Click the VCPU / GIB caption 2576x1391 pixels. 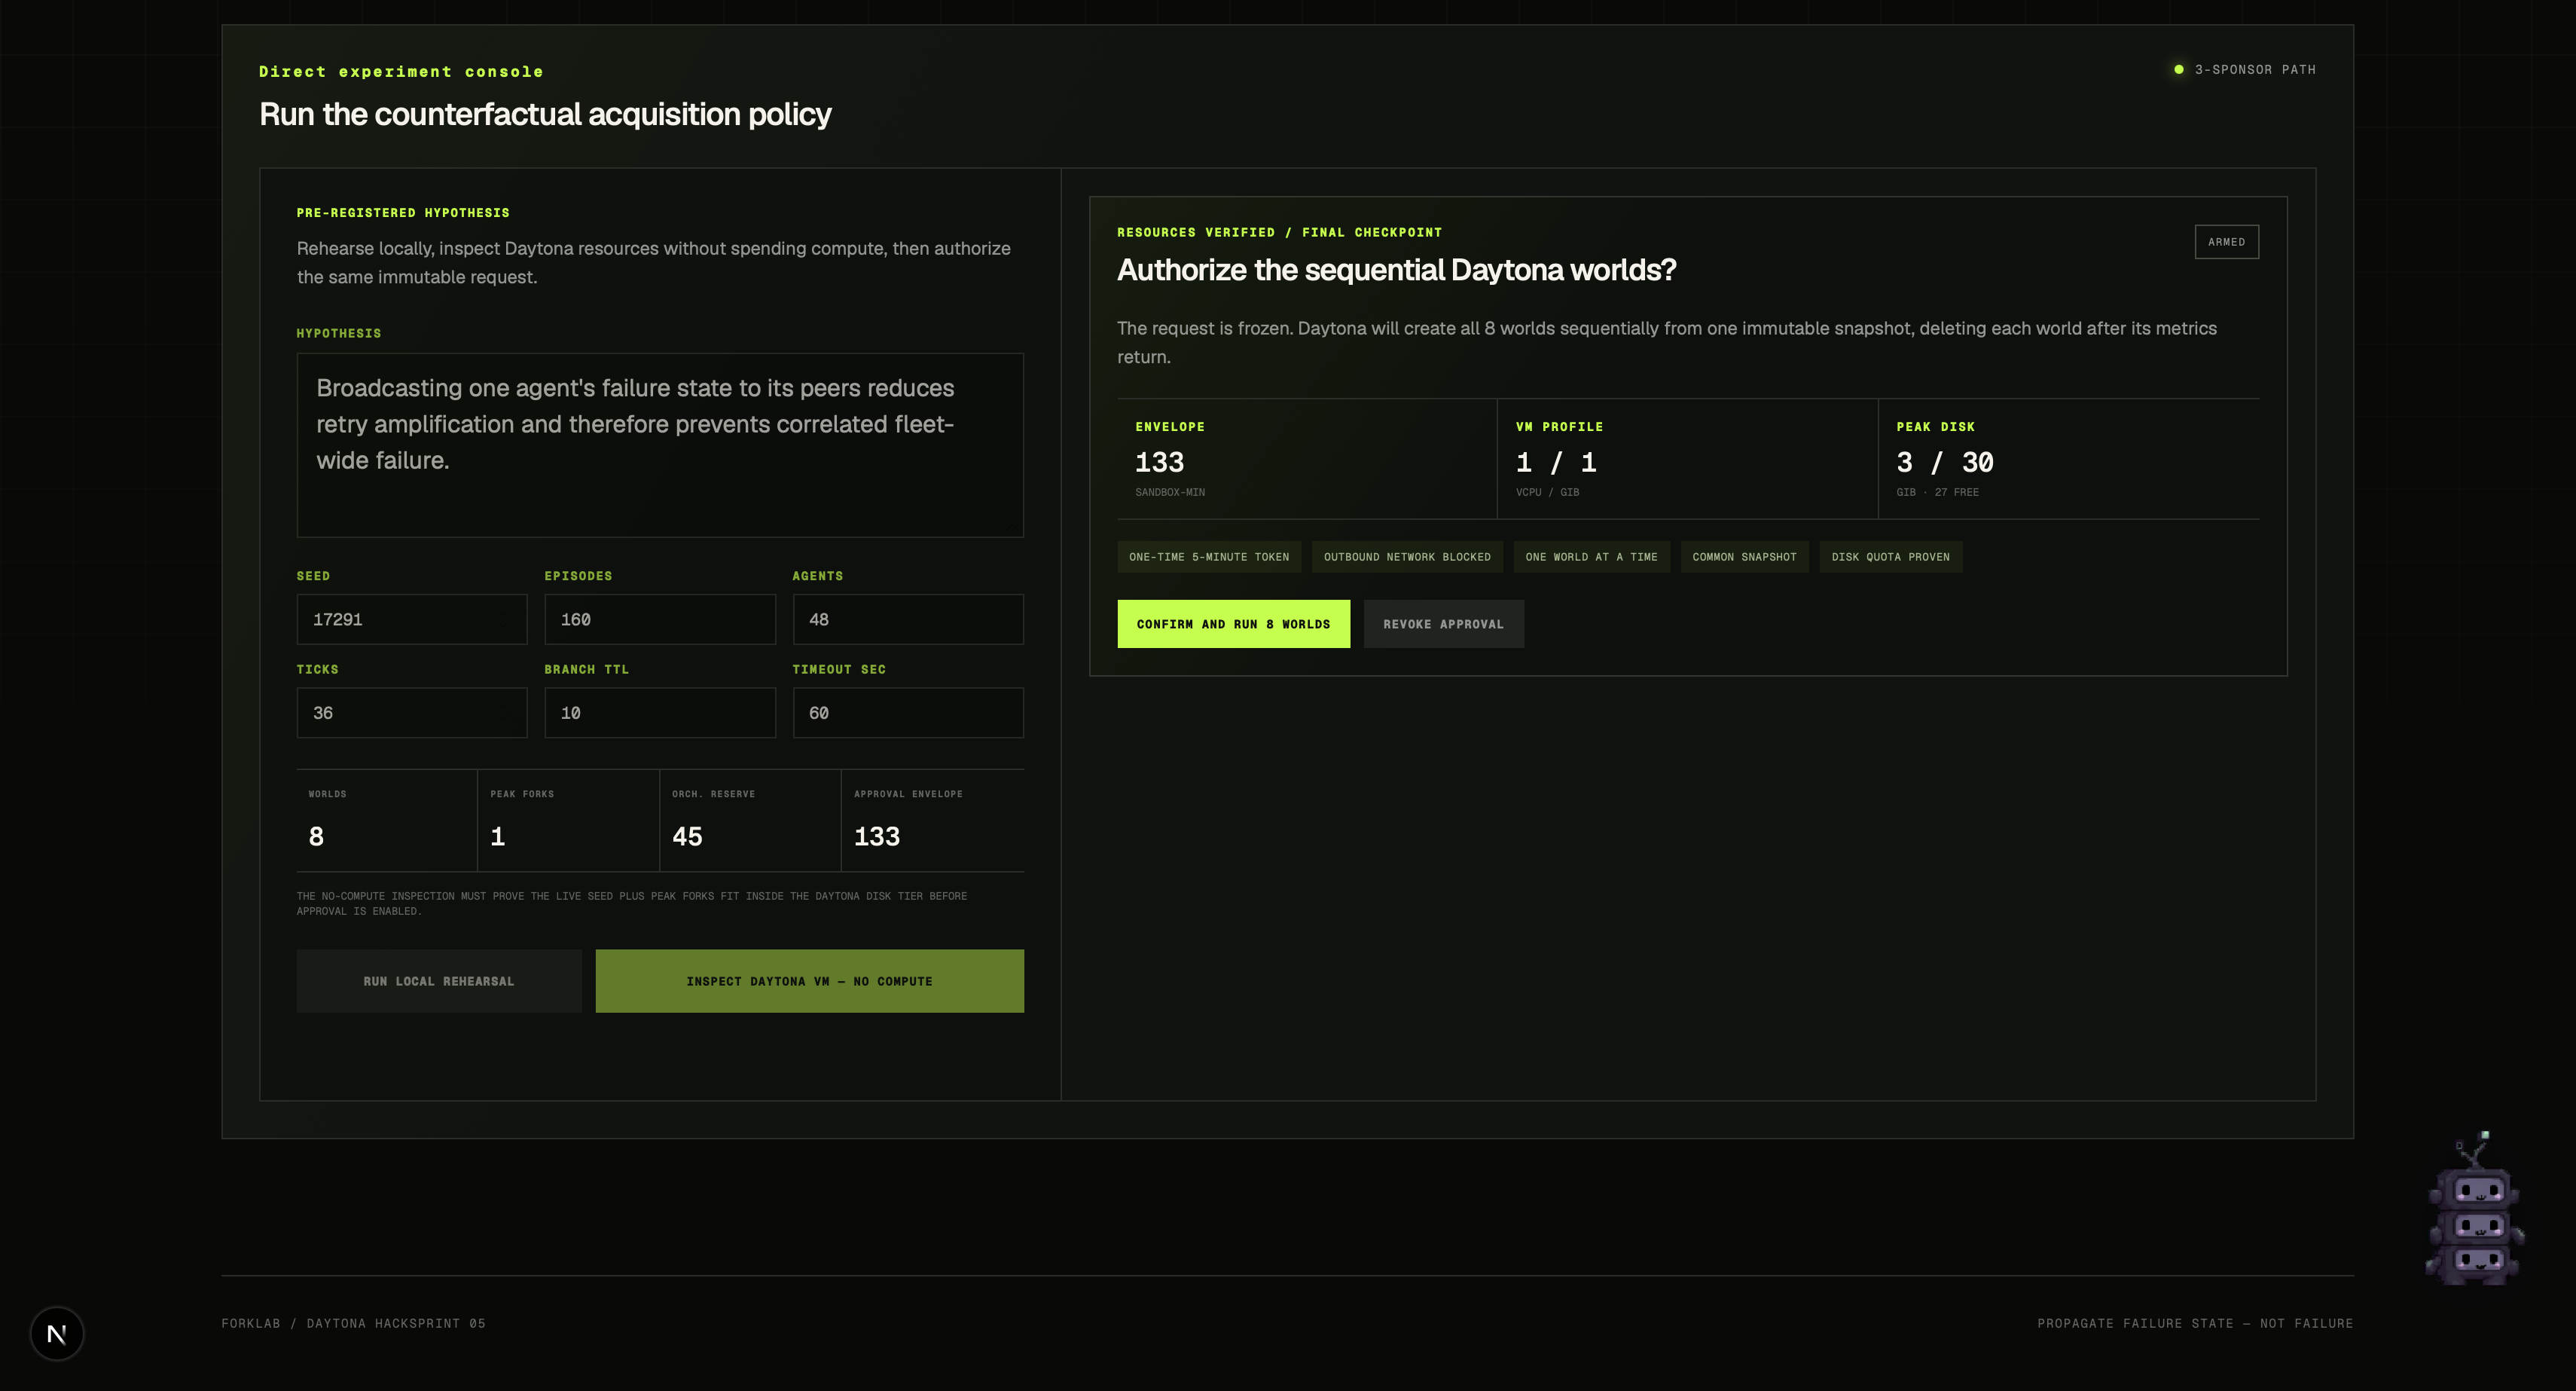[1547, 492]
